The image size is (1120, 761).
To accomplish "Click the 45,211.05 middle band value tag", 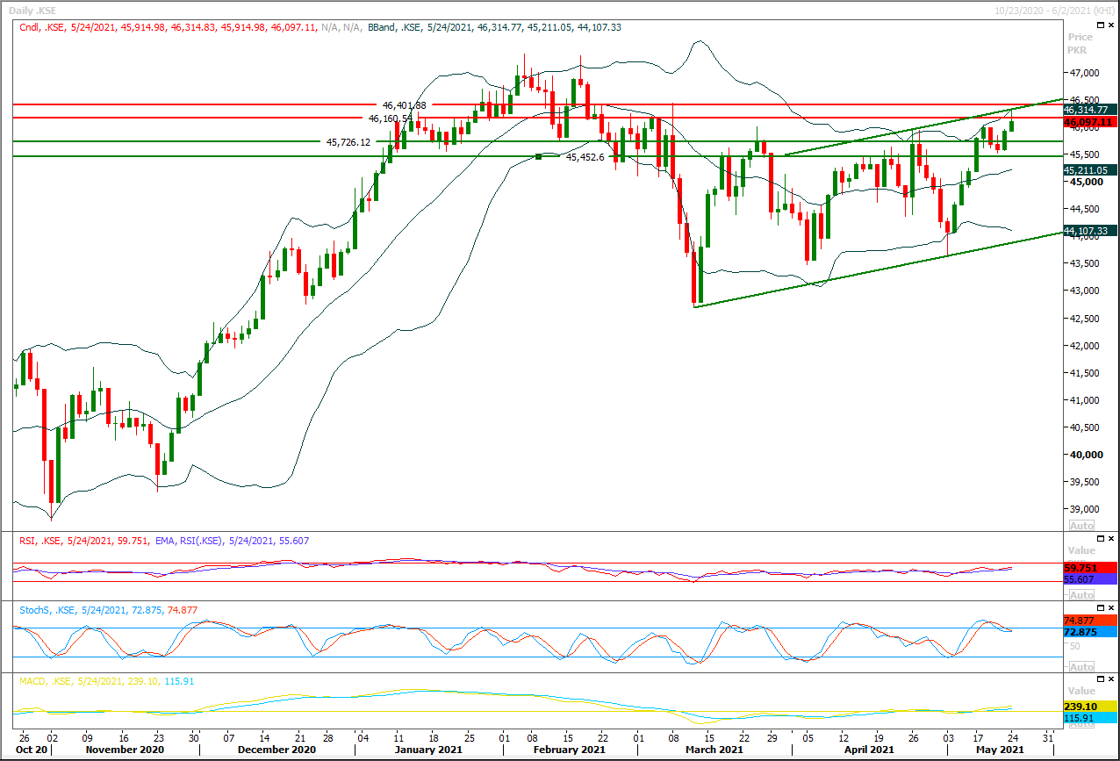I will pos(1088,170).
